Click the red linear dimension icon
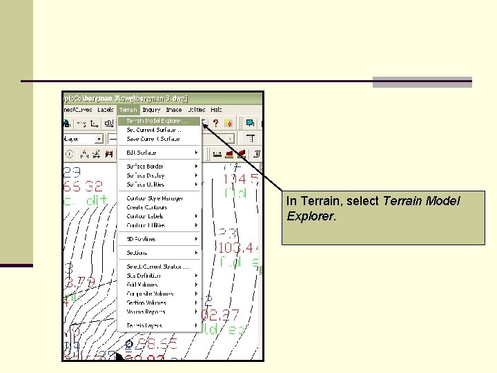Image resolution: width=497 pixels, height=373 pixels. (109, 154)
